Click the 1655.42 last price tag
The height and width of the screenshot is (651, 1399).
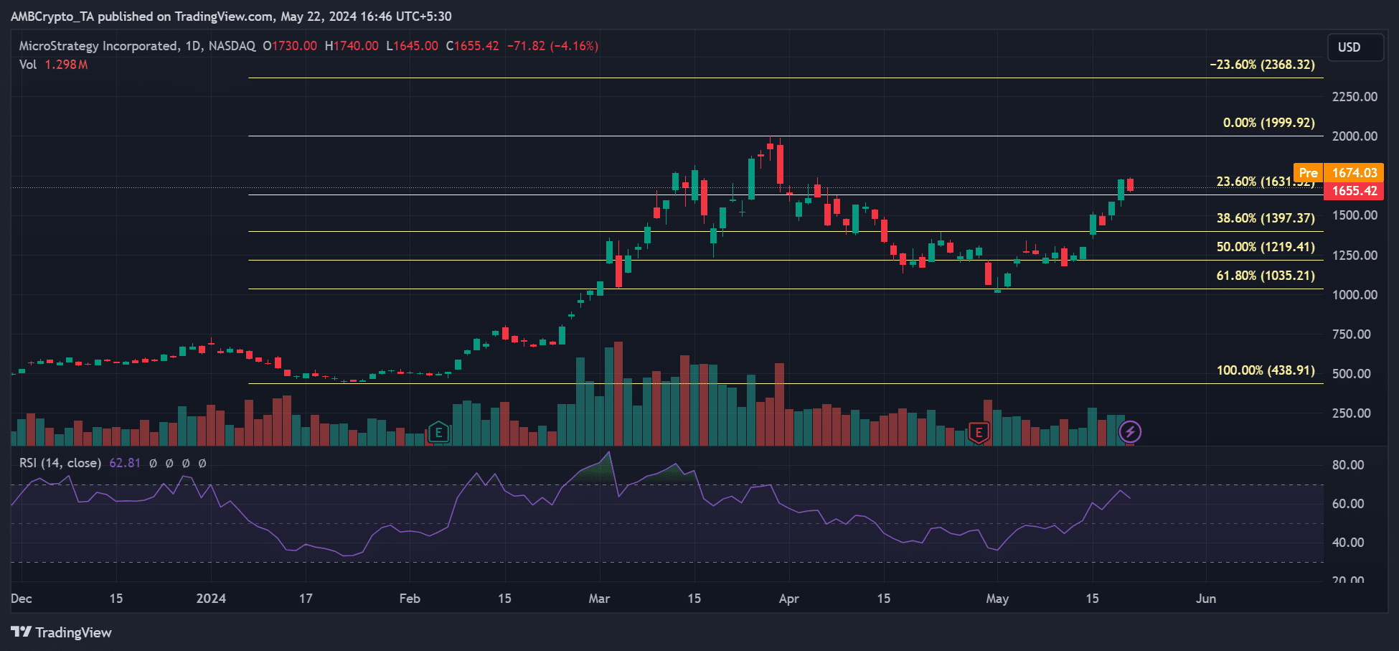(1354, 191)
